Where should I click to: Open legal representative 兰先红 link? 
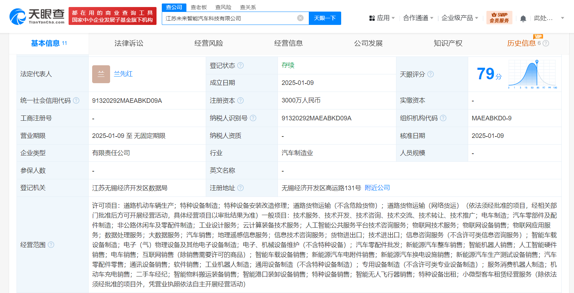coord(123,74)
